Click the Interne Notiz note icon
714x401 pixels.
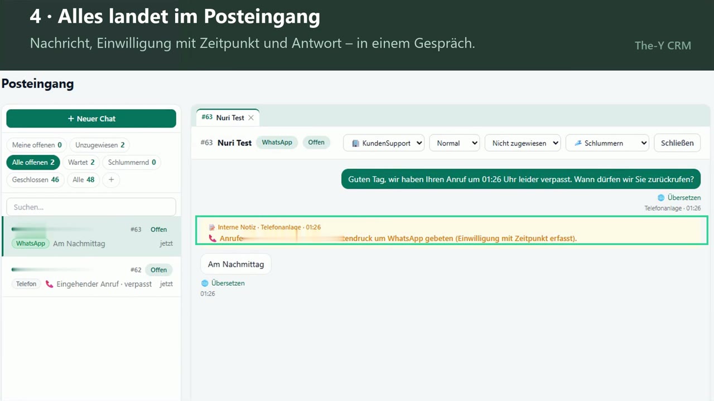(212, 227)
